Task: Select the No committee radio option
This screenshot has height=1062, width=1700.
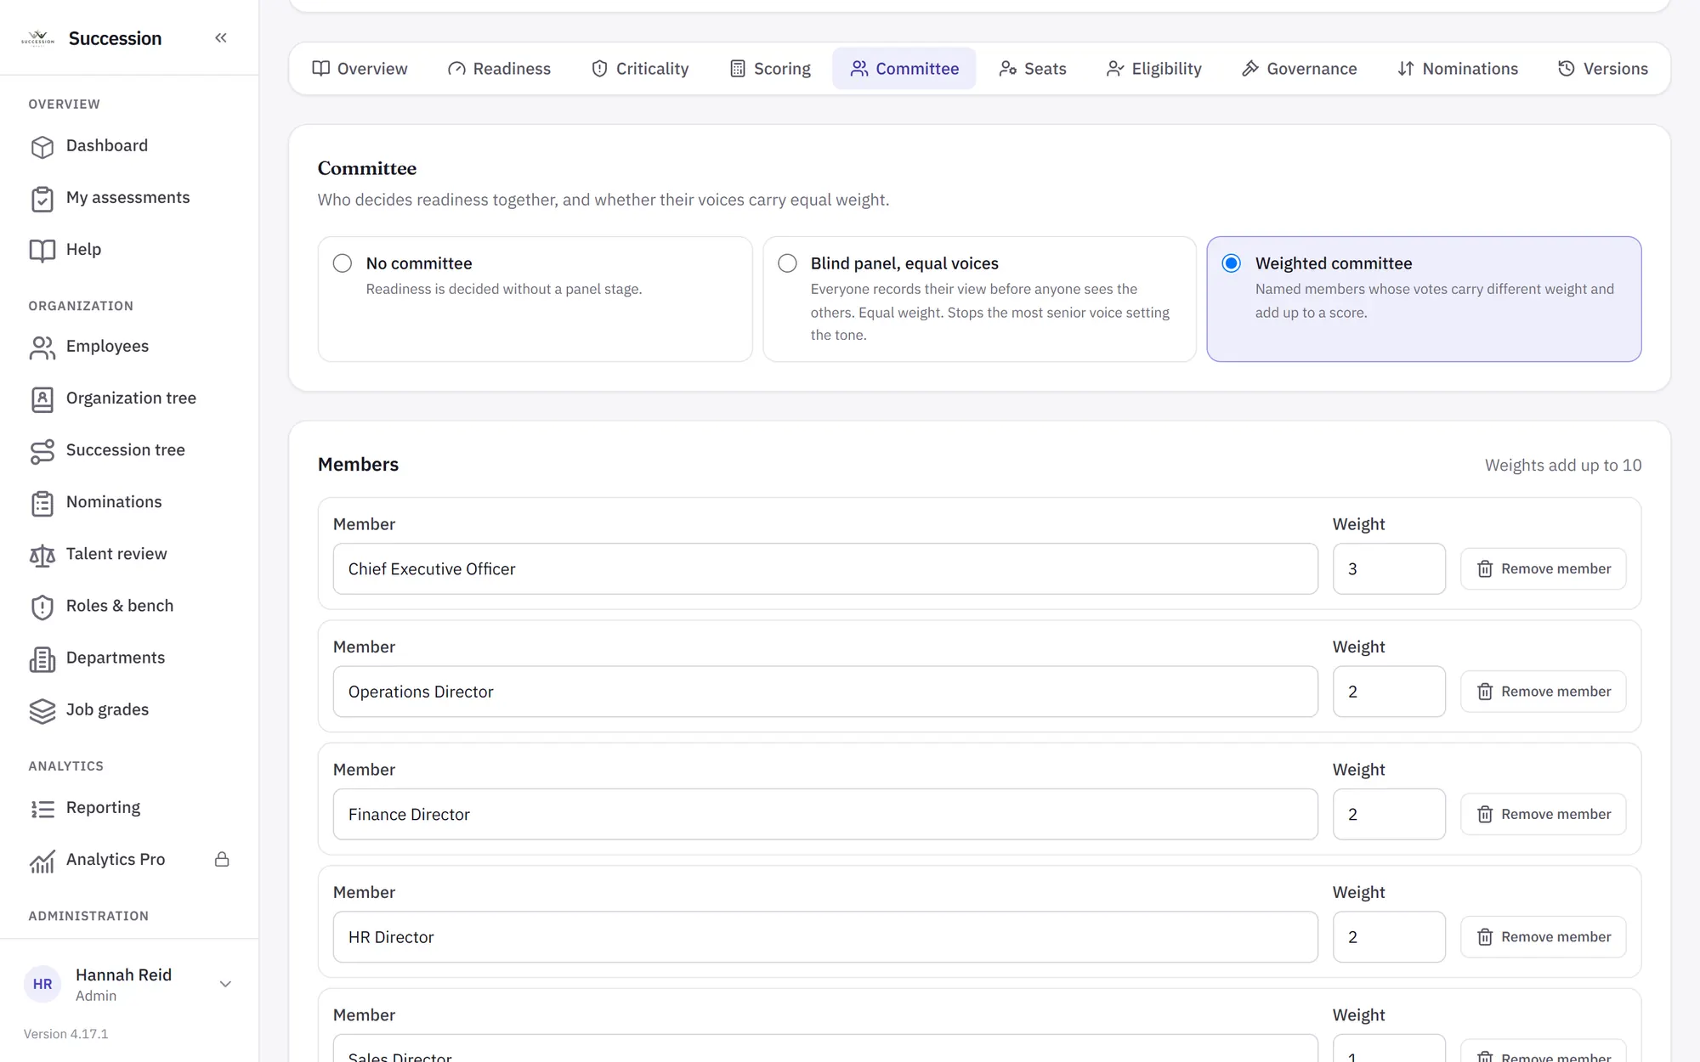Action: pyautogui.click(x=343, y=263)
